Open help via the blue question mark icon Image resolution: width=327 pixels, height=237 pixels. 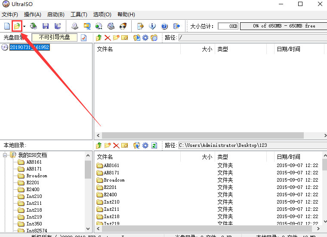(164, 26)
